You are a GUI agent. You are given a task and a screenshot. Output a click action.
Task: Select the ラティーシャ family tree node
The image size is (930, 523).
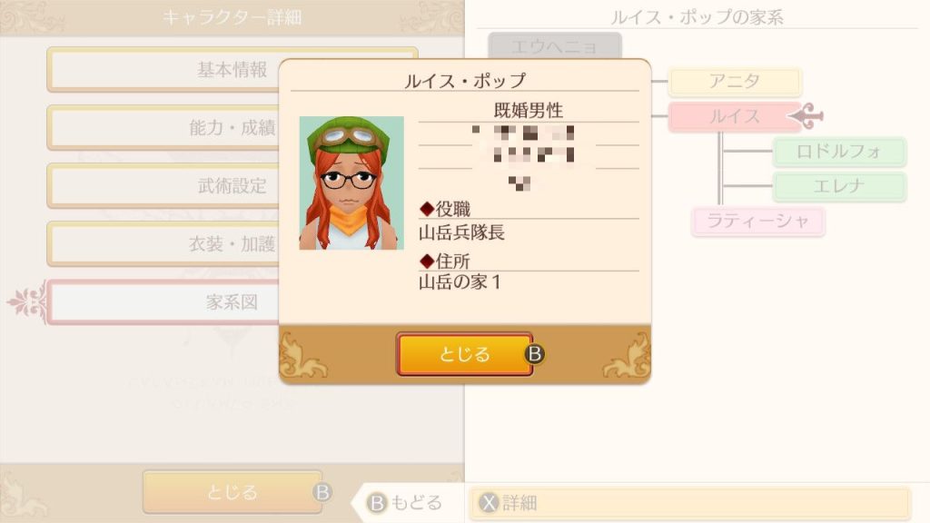point(758,222)
